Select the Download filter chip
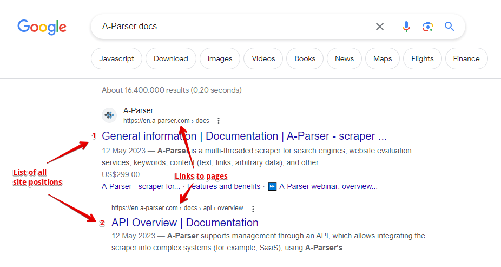 click(171, 59)
